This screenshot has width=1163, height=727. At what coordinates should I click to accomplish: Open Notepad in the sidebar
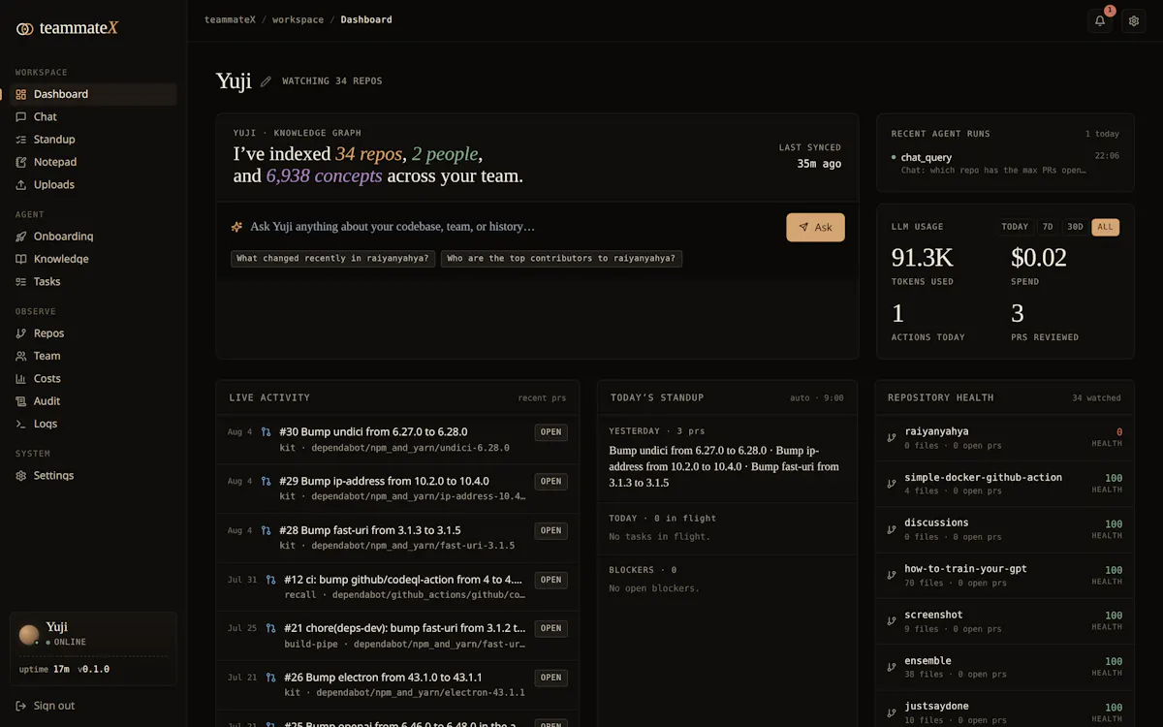tap(93, 162)
